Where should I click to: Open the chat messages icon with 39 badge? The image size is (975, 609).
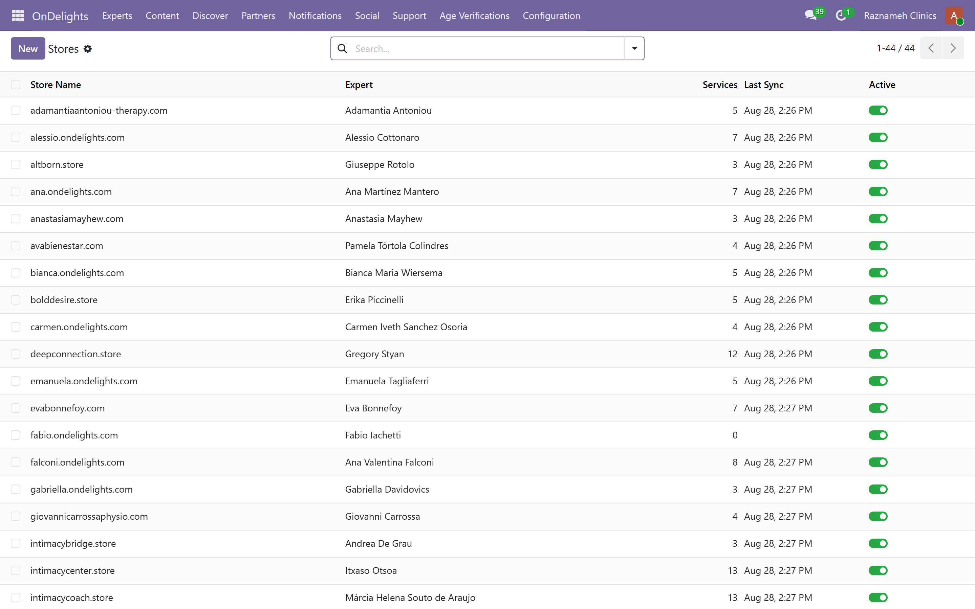tap(810, 16)
